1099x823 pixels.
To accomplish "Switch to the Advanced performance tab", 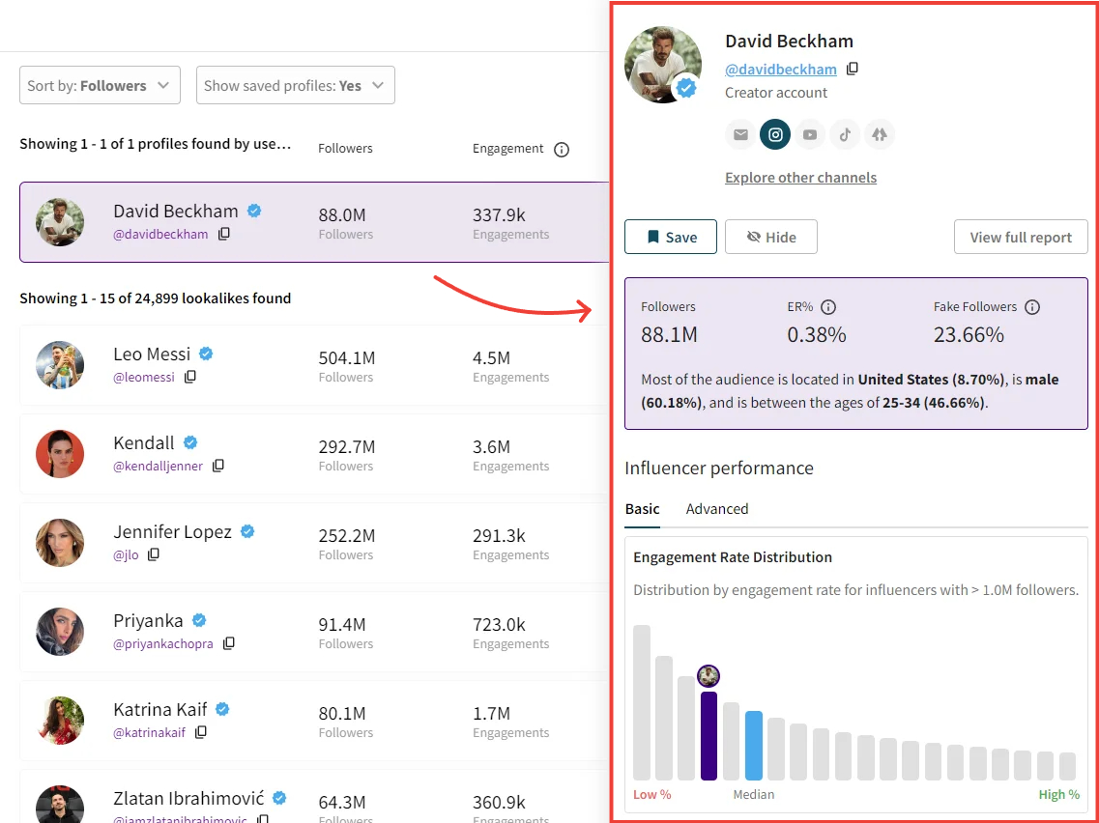I will 717,509.
